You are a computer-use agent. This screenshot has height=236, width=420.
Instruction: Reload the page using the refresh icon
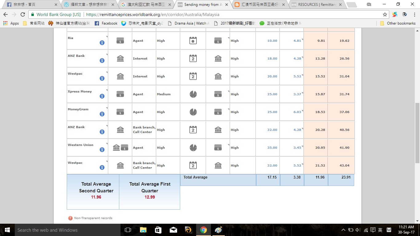pos(23,14)
